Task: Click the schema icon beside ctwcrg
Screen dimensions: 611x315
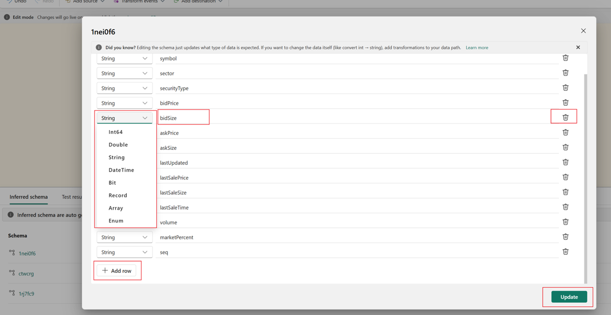Action: 12,273
